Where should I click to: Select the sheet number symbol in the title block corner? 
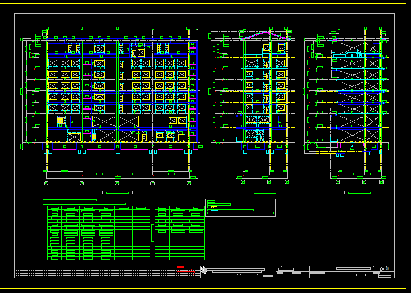(x=384, y=269)
